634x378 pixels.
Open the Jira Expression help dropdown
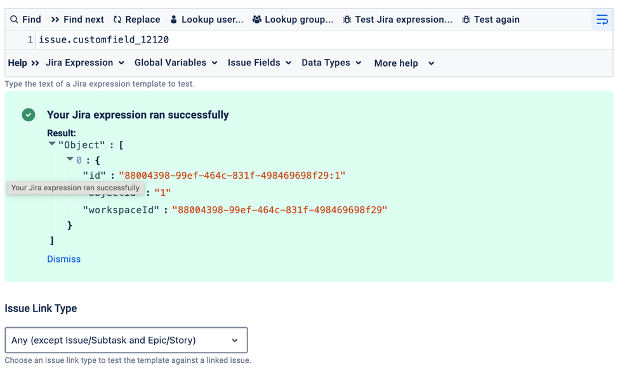pyautogui.click(x=85, y=63)
